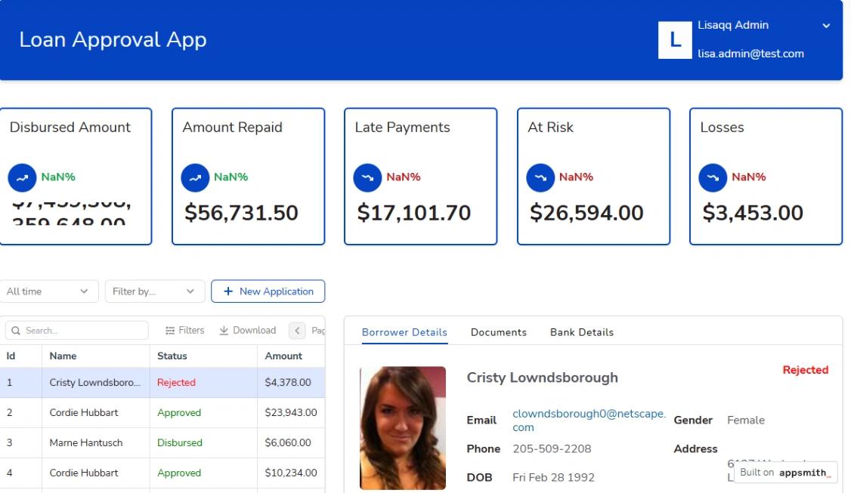This screenshot has width=851, height=493.
Task: Switch to the Bank Details tab
Action: click(x=582, y=332)
